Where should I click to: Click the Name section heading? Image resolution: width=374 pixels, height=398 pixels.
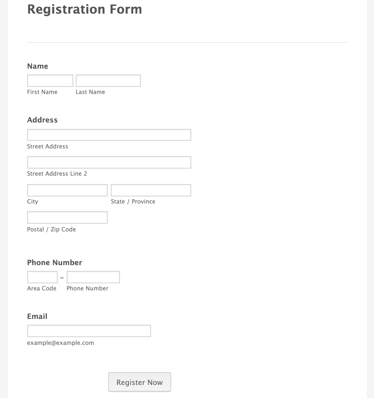pos(38,66)
